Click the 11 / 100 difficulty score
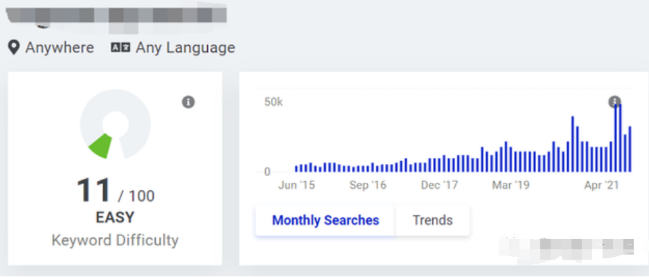Viewport: 649px width, 277px height. 116,191
